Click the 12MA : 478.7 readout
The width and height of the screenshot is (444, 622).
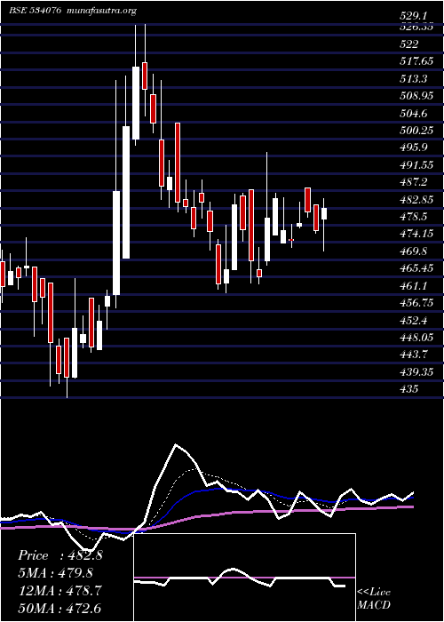coord(59,590)
